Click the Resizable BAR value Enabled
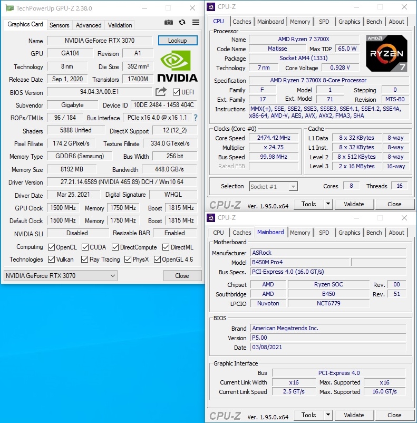The width and height of the screenshot is (417, 423). click(x=175, y=233)
